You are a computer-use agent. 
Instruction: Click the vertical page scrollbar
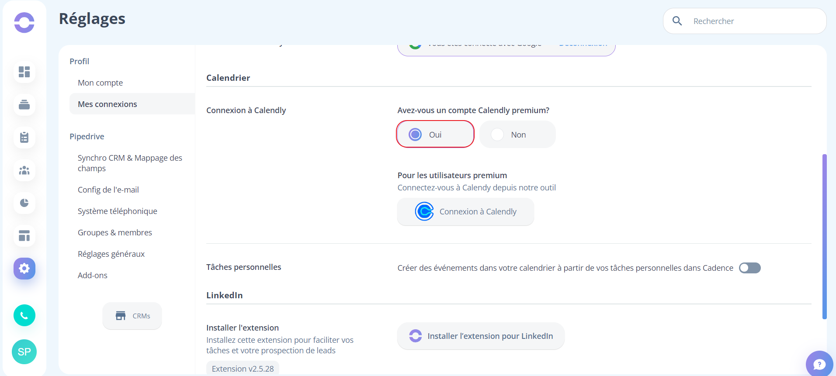[824, 236]
